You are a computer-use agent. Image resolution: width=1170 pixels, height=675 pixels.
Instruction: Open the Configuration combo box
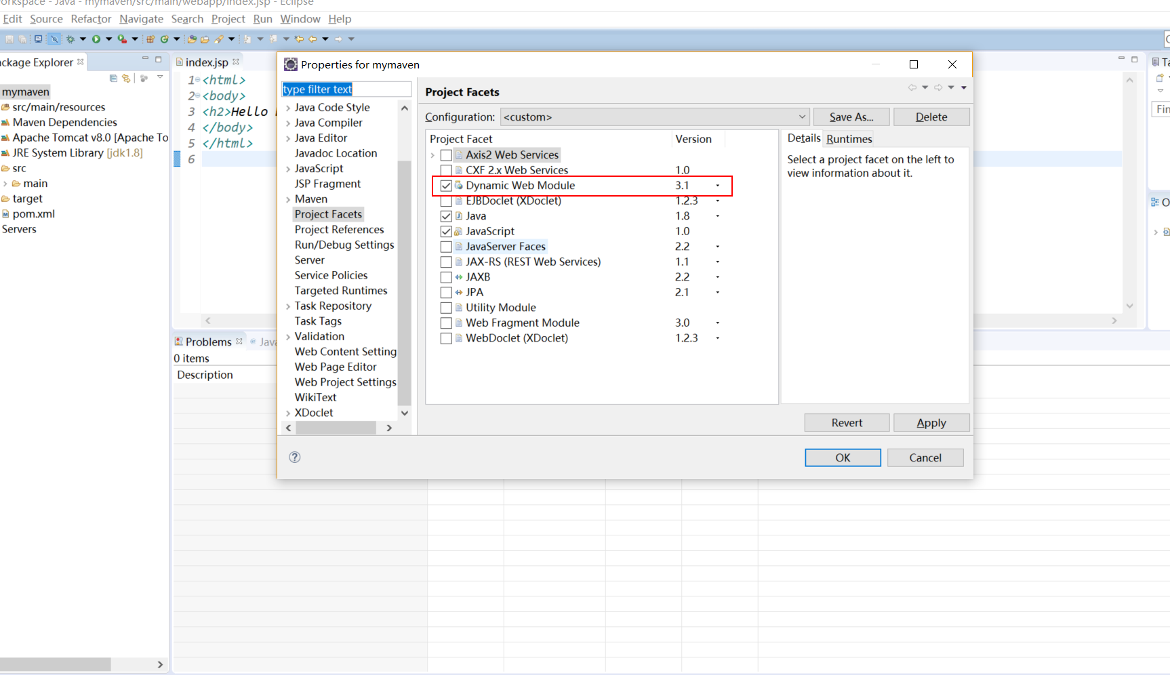(655, 117)
